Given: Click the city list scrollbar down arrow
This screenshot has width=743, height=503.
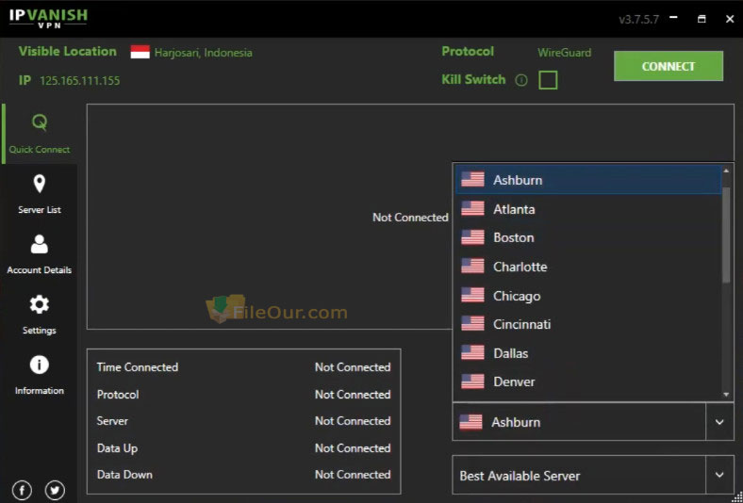Looking at the screenshot, I should [x=726, y=395].
